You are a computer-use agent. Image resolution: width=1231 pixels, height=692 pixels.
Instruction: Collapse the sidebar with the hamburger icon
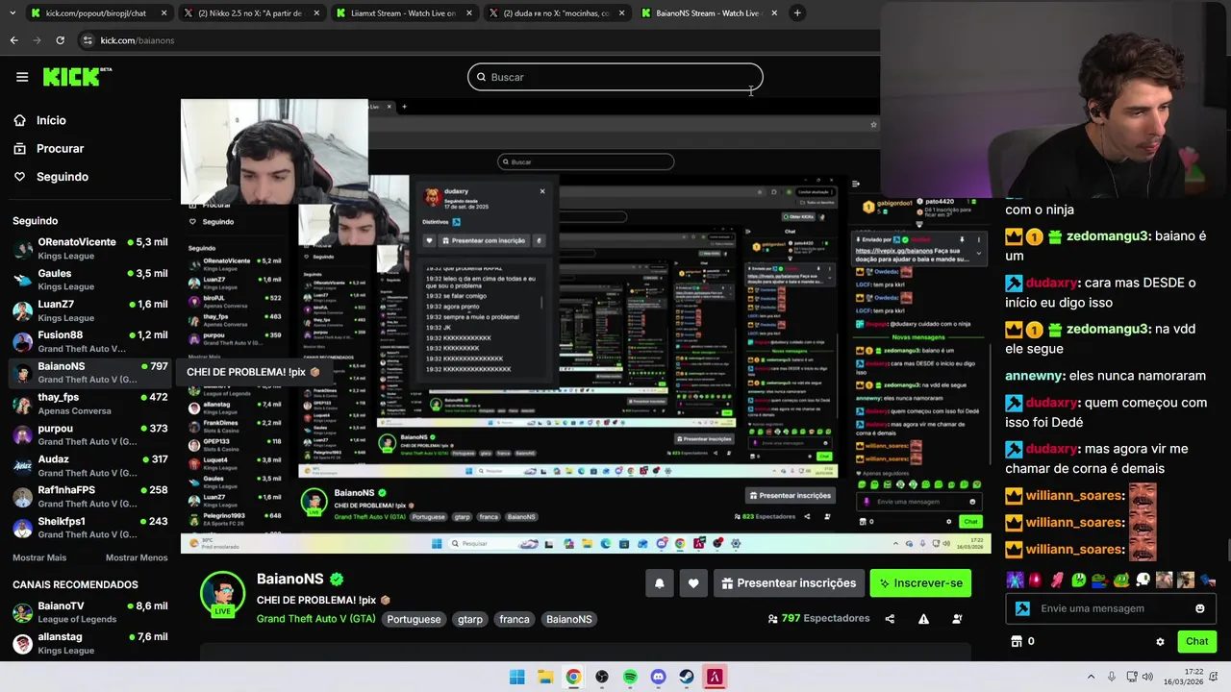(22, 77)
